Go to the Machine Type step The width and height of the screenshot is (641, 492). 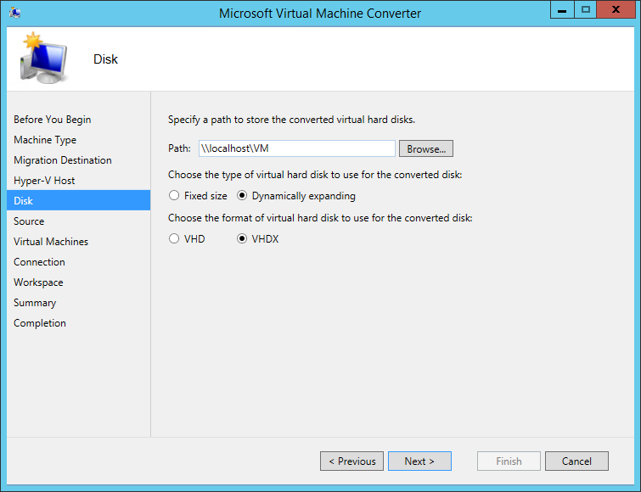45,140
